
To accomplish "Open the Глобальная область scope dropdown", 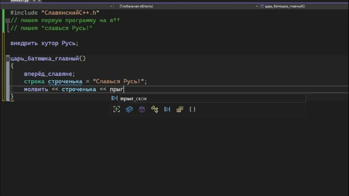I will (187, 6).
